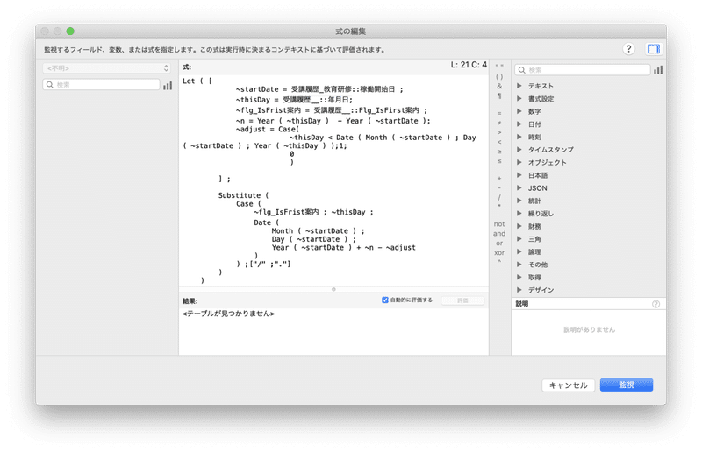
Task: Insert the 'not' logical operator
Action: pos(499,224)
